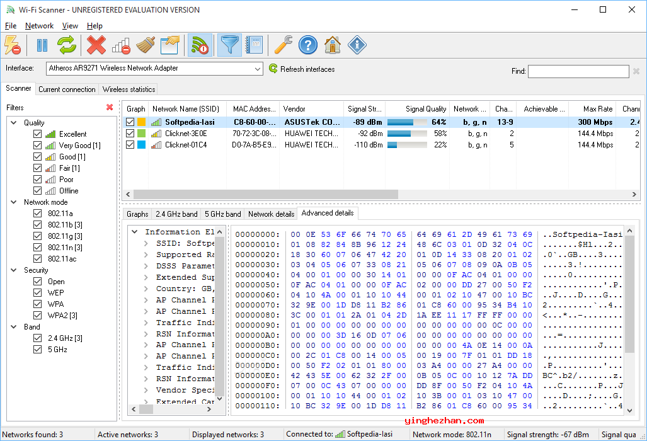Click the blue diamond info icon

[x=357, y=45]
